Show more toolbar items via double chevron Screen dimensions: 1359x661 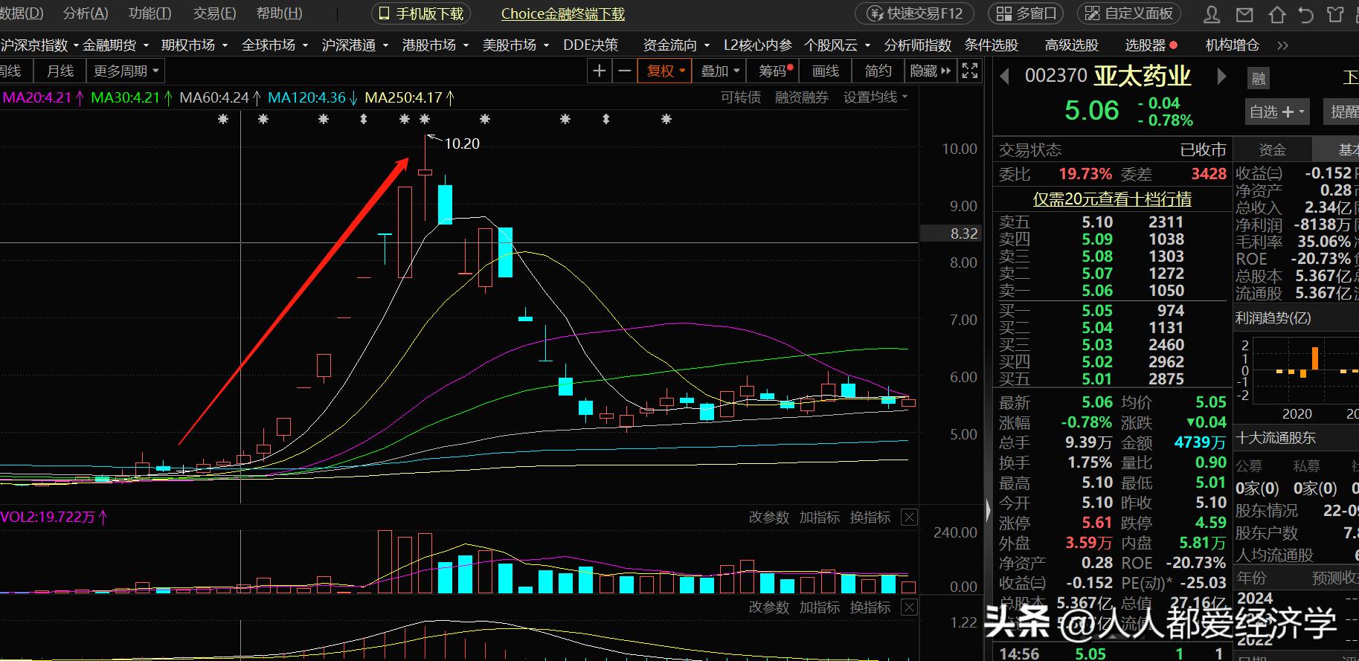point(1282,45)
